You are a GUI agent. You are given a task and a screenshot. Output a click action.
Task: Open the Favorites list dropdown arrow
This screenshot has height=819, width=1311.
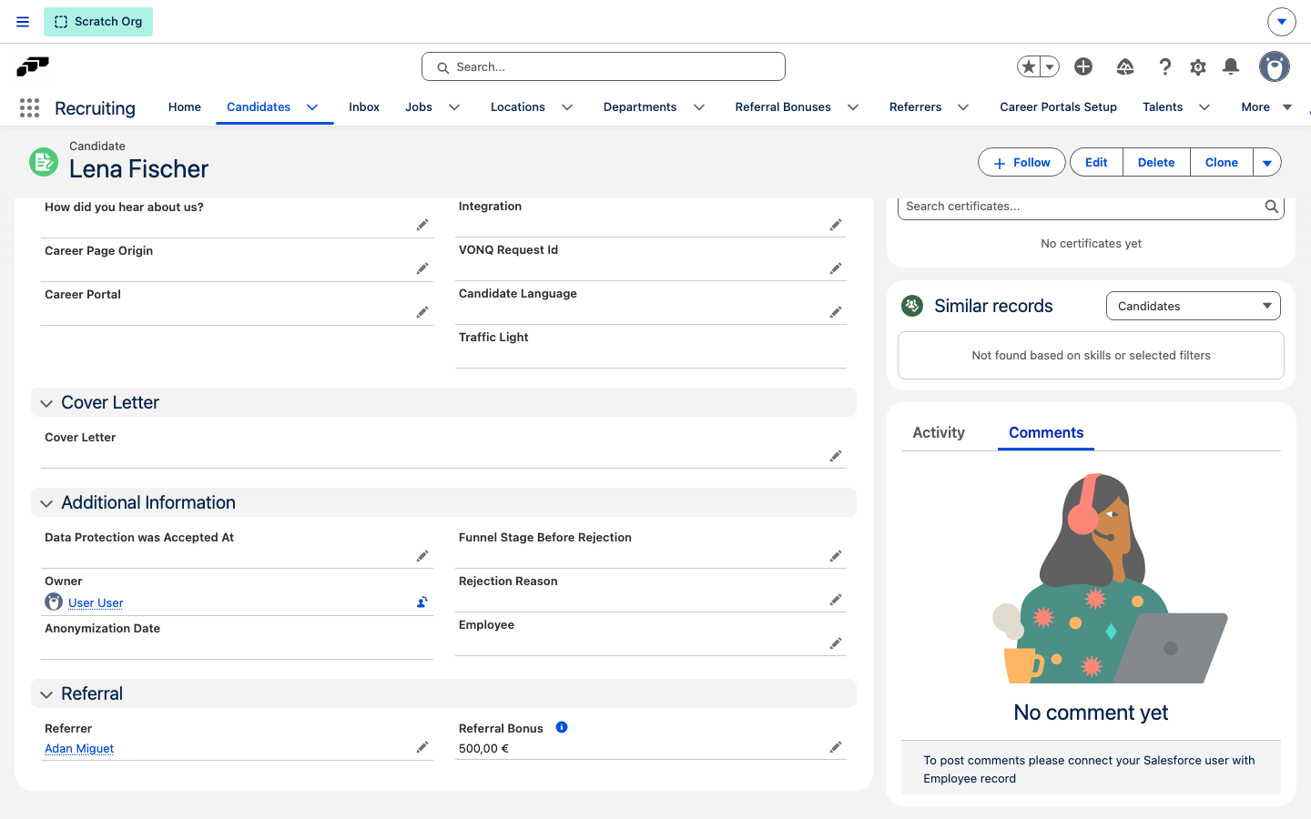[1050, 66]
